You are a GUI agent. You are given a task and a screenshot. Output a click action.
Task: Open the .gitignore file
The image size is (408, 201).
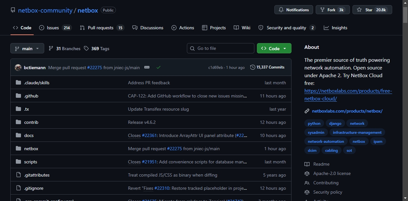tap(34, 188)
